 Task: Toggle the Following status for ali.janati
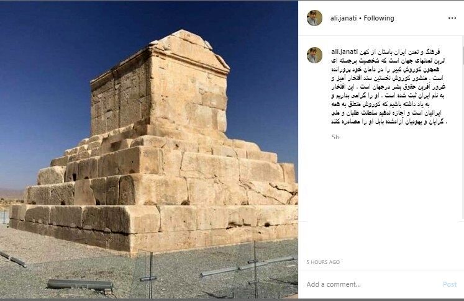[379, 18]
